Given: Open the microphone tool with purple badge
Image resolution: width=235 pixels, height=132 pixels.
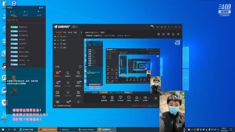Looking at the screenshot, I should [x=57, y=84].
